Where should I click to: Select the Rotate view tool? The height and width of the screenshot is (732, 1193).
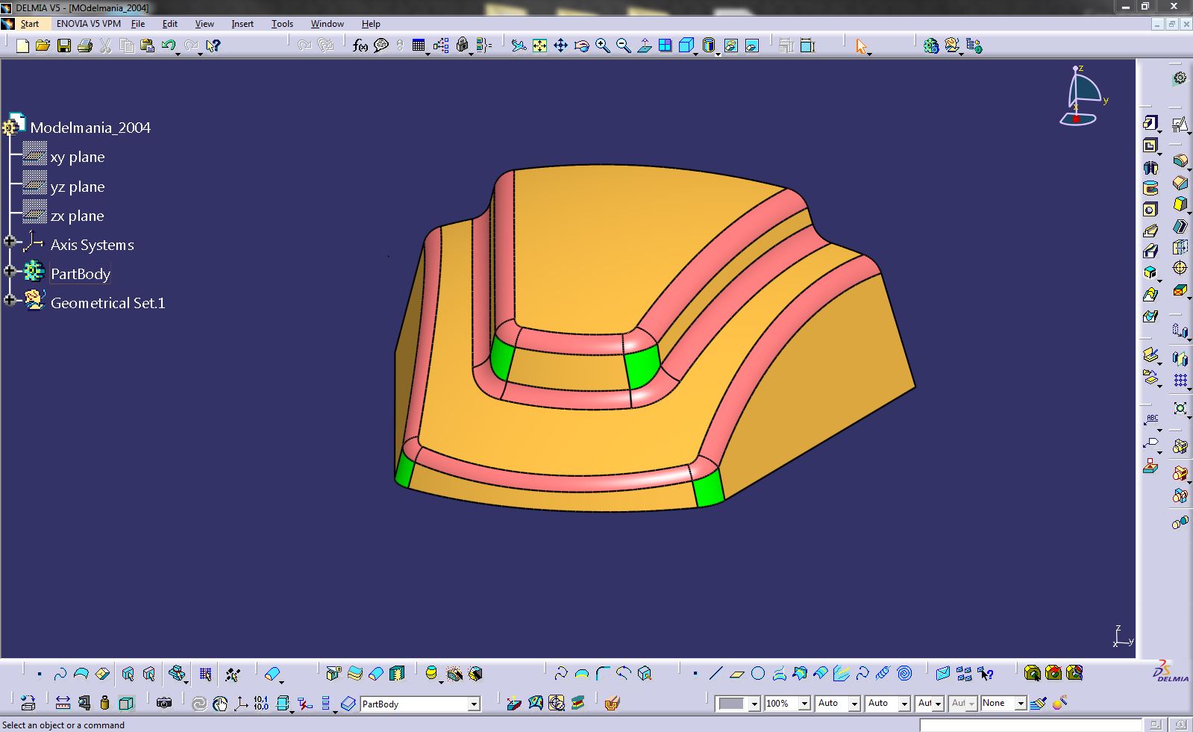(x=581, y=46)
